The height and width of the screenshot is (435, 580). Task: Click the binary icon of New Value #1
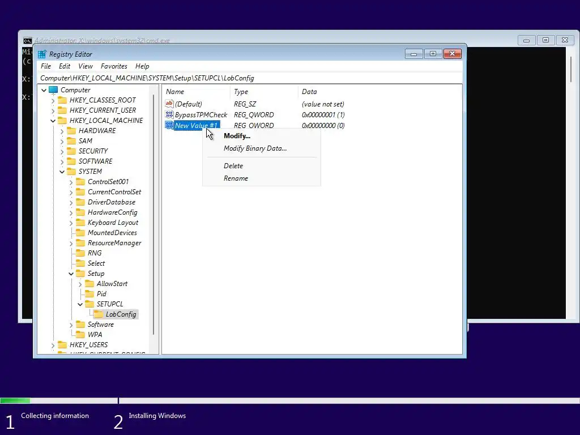pos(169,125)
